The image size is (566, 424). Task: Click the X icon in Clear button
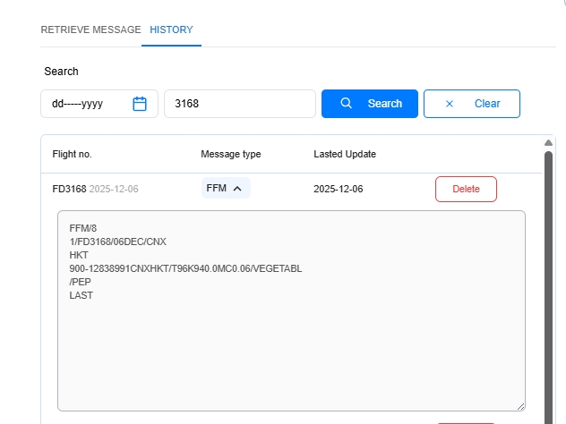tap(450, 104)
